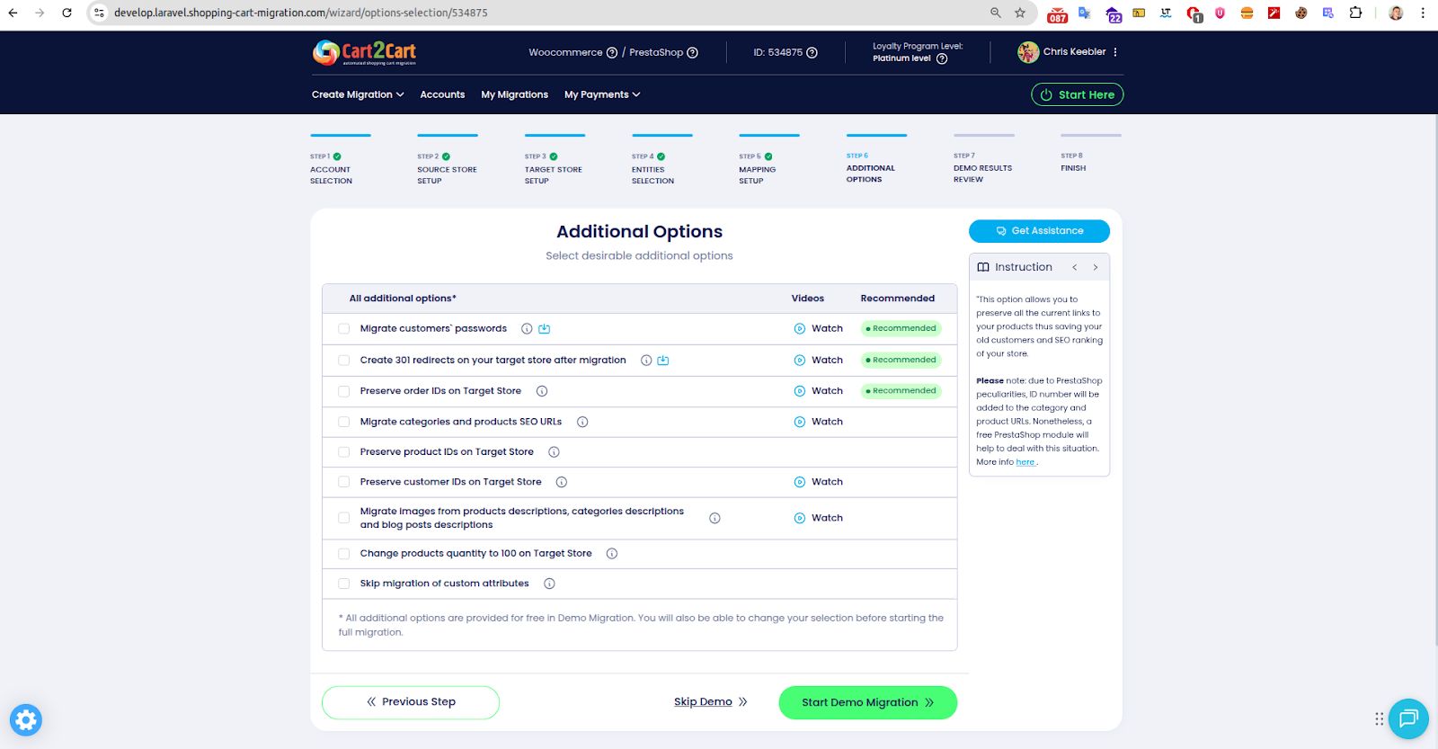The width and height of the screenshot is (1438, 749).
Task: Click help icon next to Woocommerce
Action: pos(612,52)
